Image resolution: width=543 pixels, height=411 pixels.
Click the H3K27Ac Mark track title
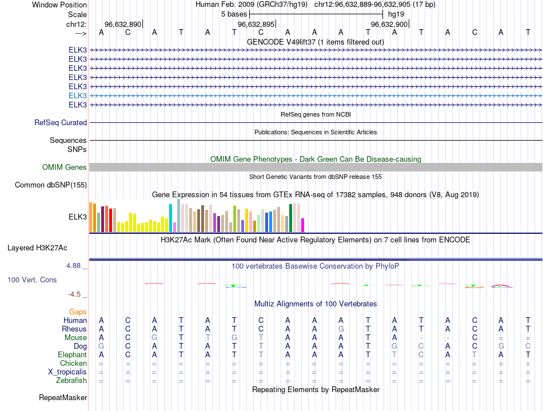click(316, 240)
